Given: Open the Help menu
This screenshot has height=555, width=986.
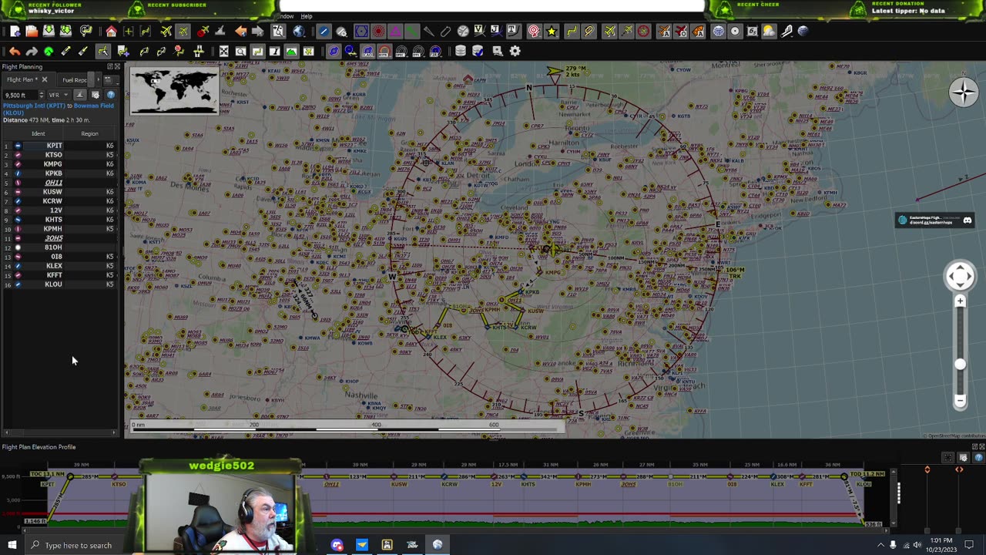Looking at the screenshot, I should 307,16.
